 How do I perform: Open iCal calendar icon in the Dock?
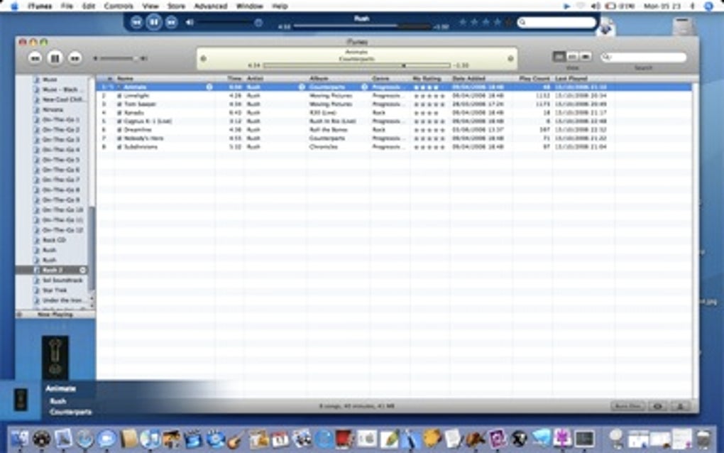280,438
